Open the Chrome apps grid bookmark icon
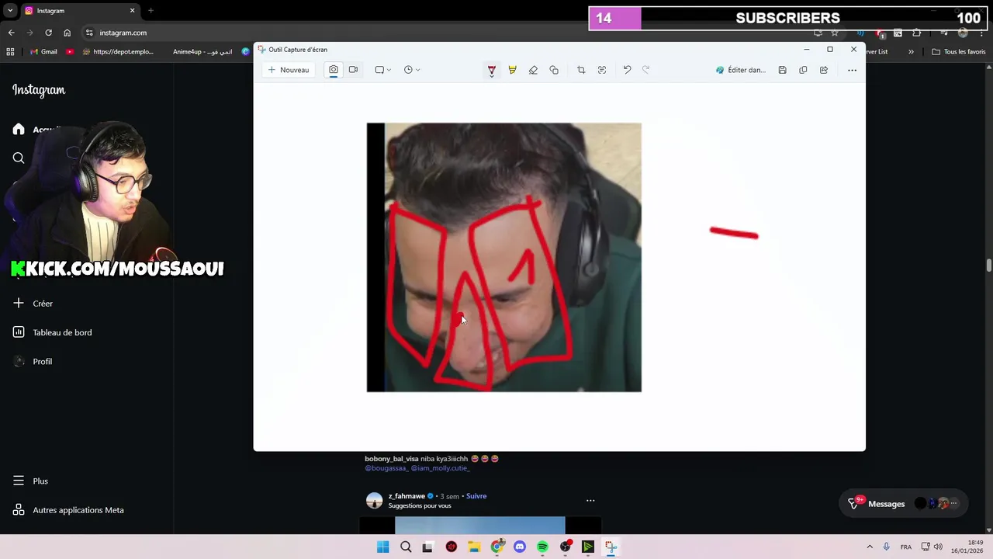This screenshot has width=993, height=559. coord(10,52)
